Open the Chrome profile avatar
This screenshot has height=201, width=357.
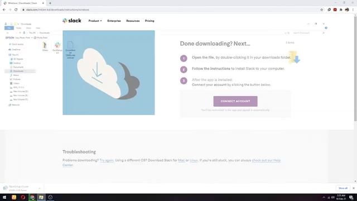pyautogui.click(x=347, y=10)
